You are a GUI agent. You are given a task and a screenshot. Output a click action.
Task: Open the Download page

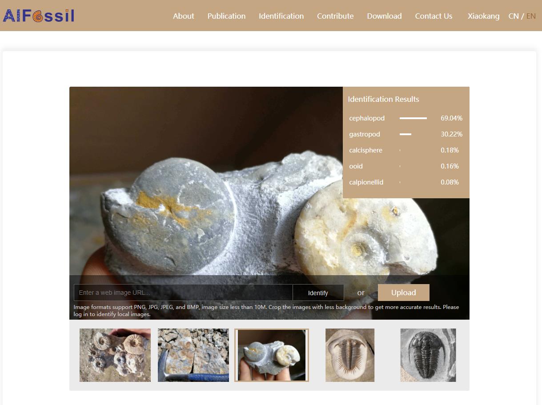(384, 16)
